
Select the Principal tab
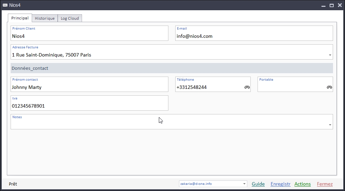click(20, 18)
